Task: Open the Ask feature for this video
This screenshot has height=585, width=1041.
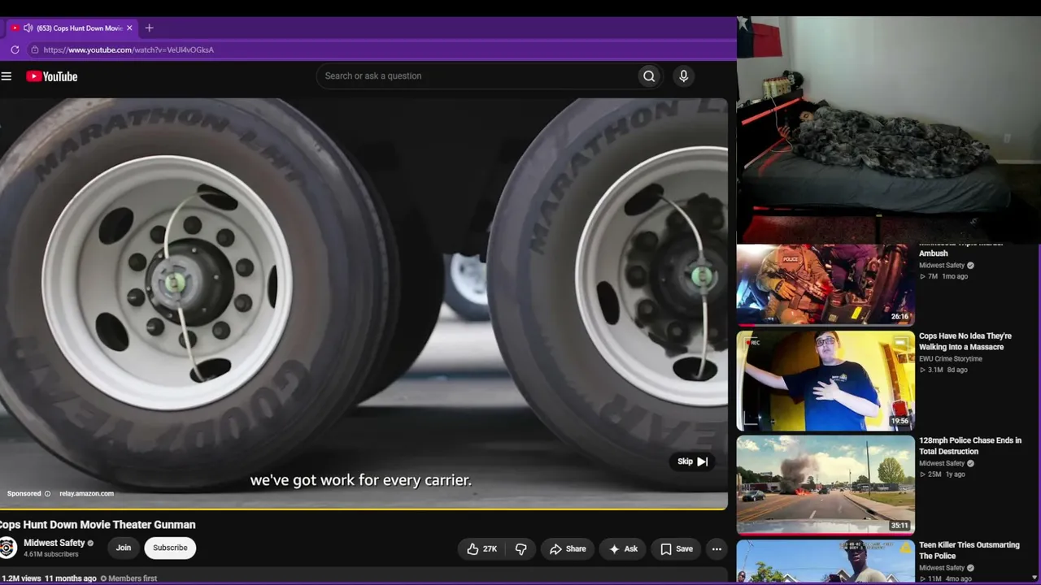Action: [623, 549]
